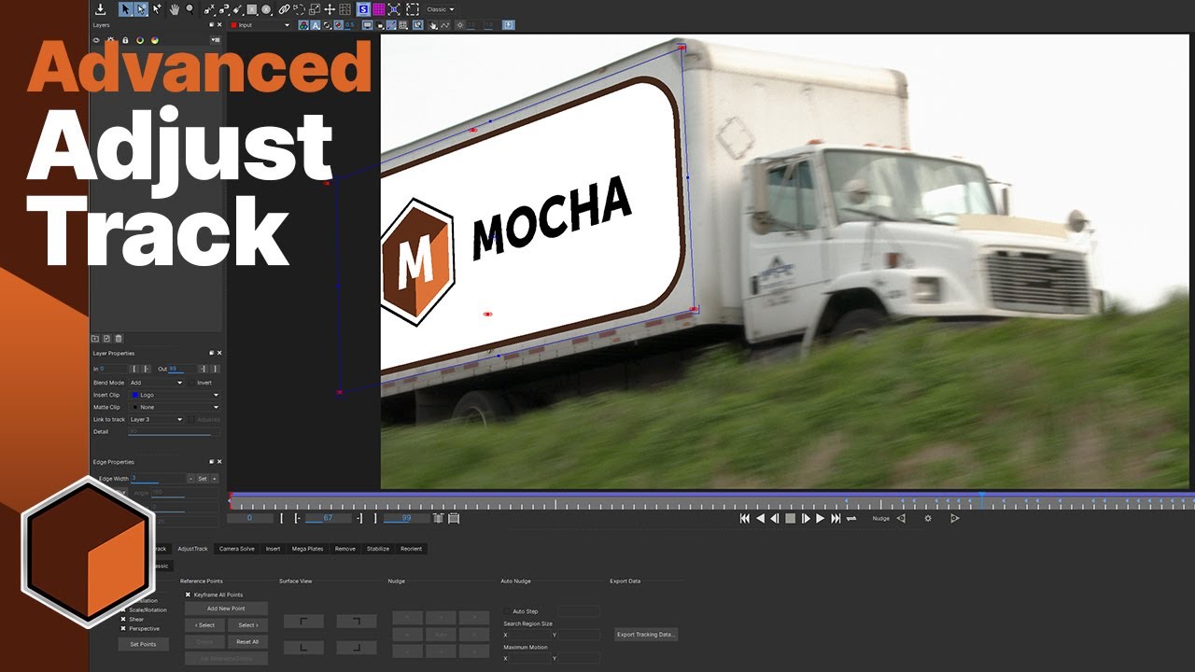
Task: Open the Input clip view dropdown
Action: 260,25
